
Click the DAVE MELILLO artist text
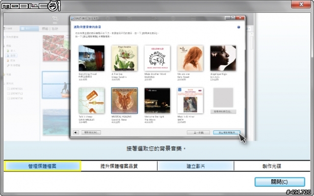click(86, 120)
